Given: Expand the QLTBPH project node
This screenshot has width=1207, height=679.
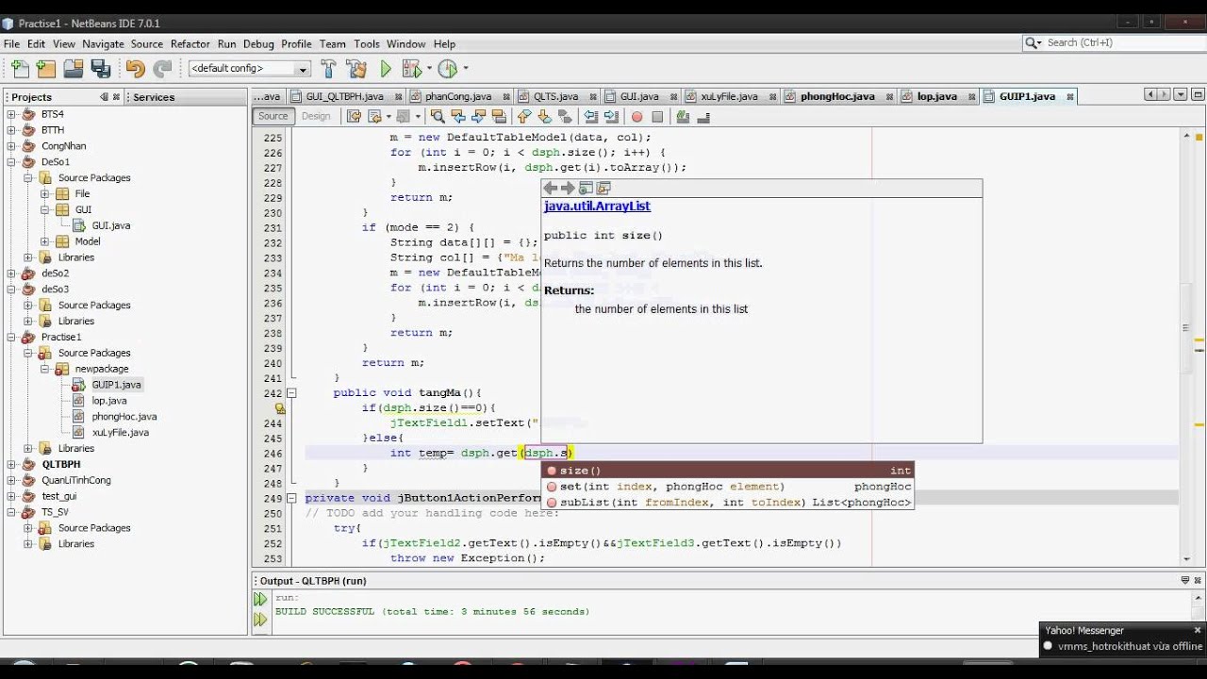Looking at the screenshot, I should point(12,464).
